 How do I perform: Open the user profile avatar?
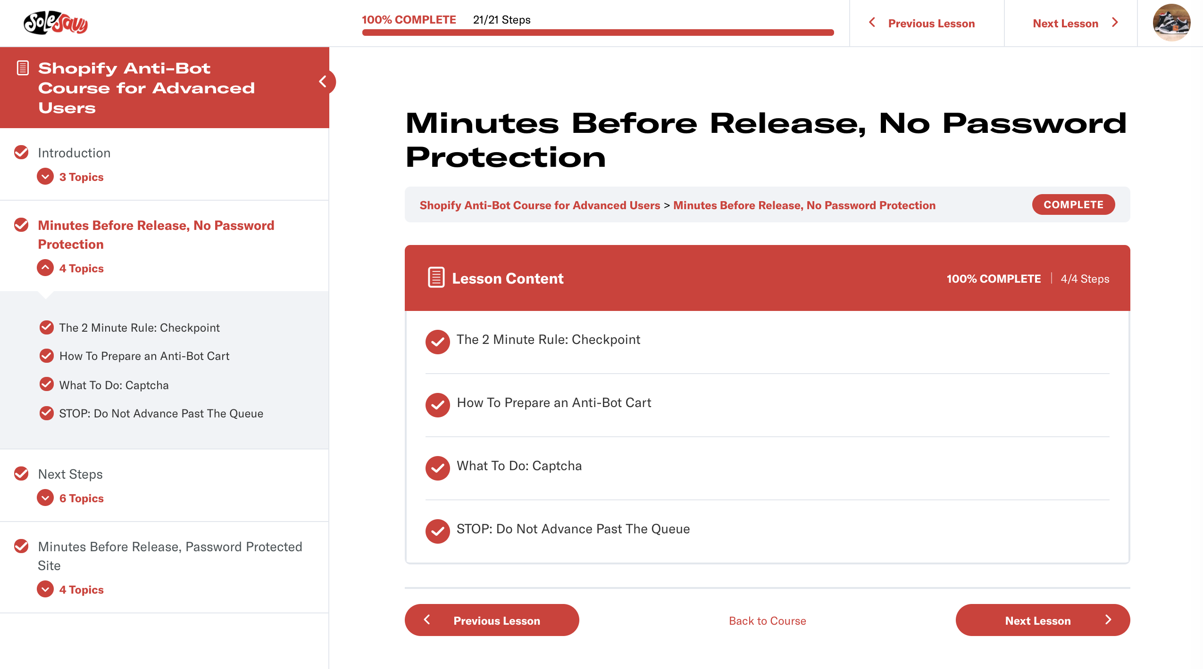click(x=1171, y=23)
